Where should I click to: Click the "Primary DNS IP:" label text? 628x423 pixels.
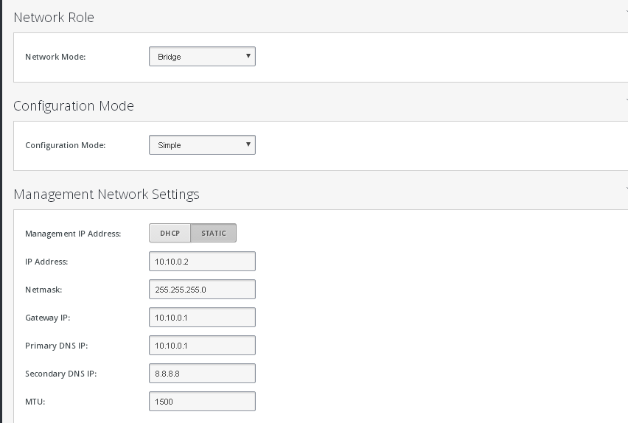tap(57, 346)
